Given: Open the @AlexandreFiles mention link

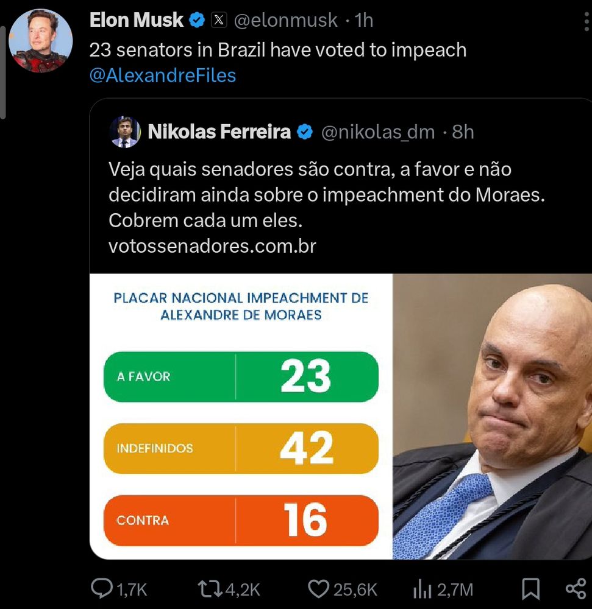Looking at the screenshot, I should click(162, 76).
